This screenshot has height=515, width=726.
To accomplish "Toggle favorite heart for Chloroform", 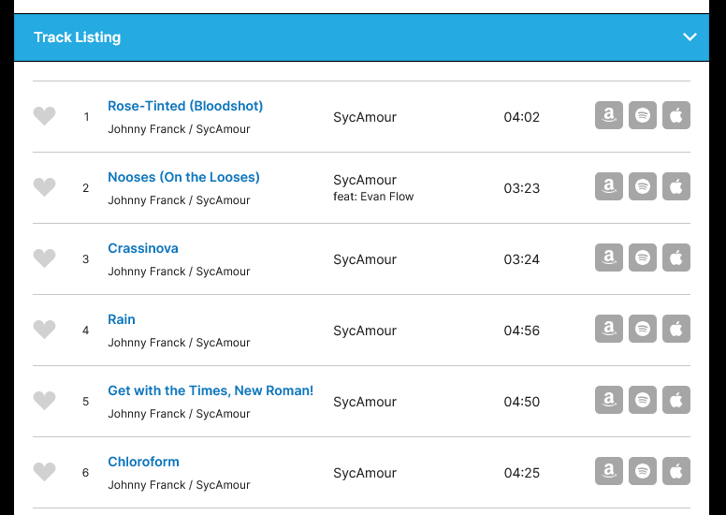I will pos(45,472).
